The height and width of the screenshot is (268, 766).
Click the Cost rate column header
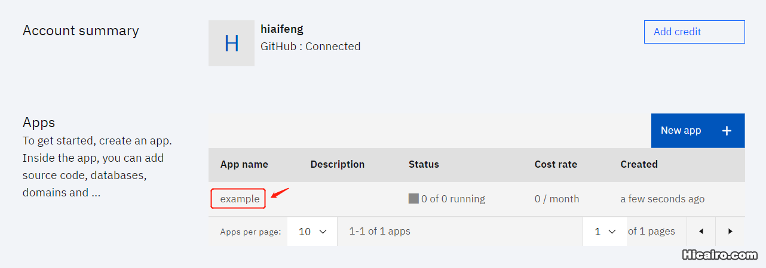[x=556, y=164]
